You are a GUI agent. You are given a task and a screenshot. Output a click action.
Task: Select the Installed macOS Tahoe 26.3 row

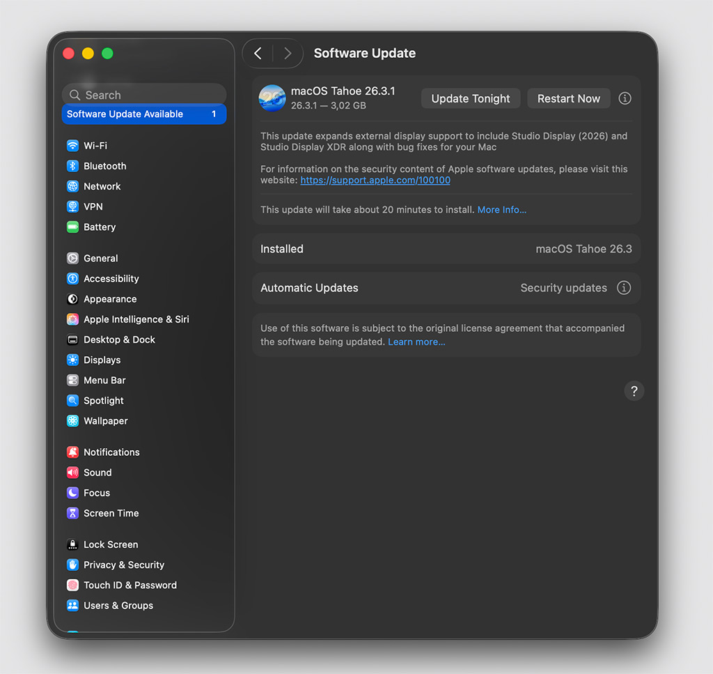tap(446, 249)
